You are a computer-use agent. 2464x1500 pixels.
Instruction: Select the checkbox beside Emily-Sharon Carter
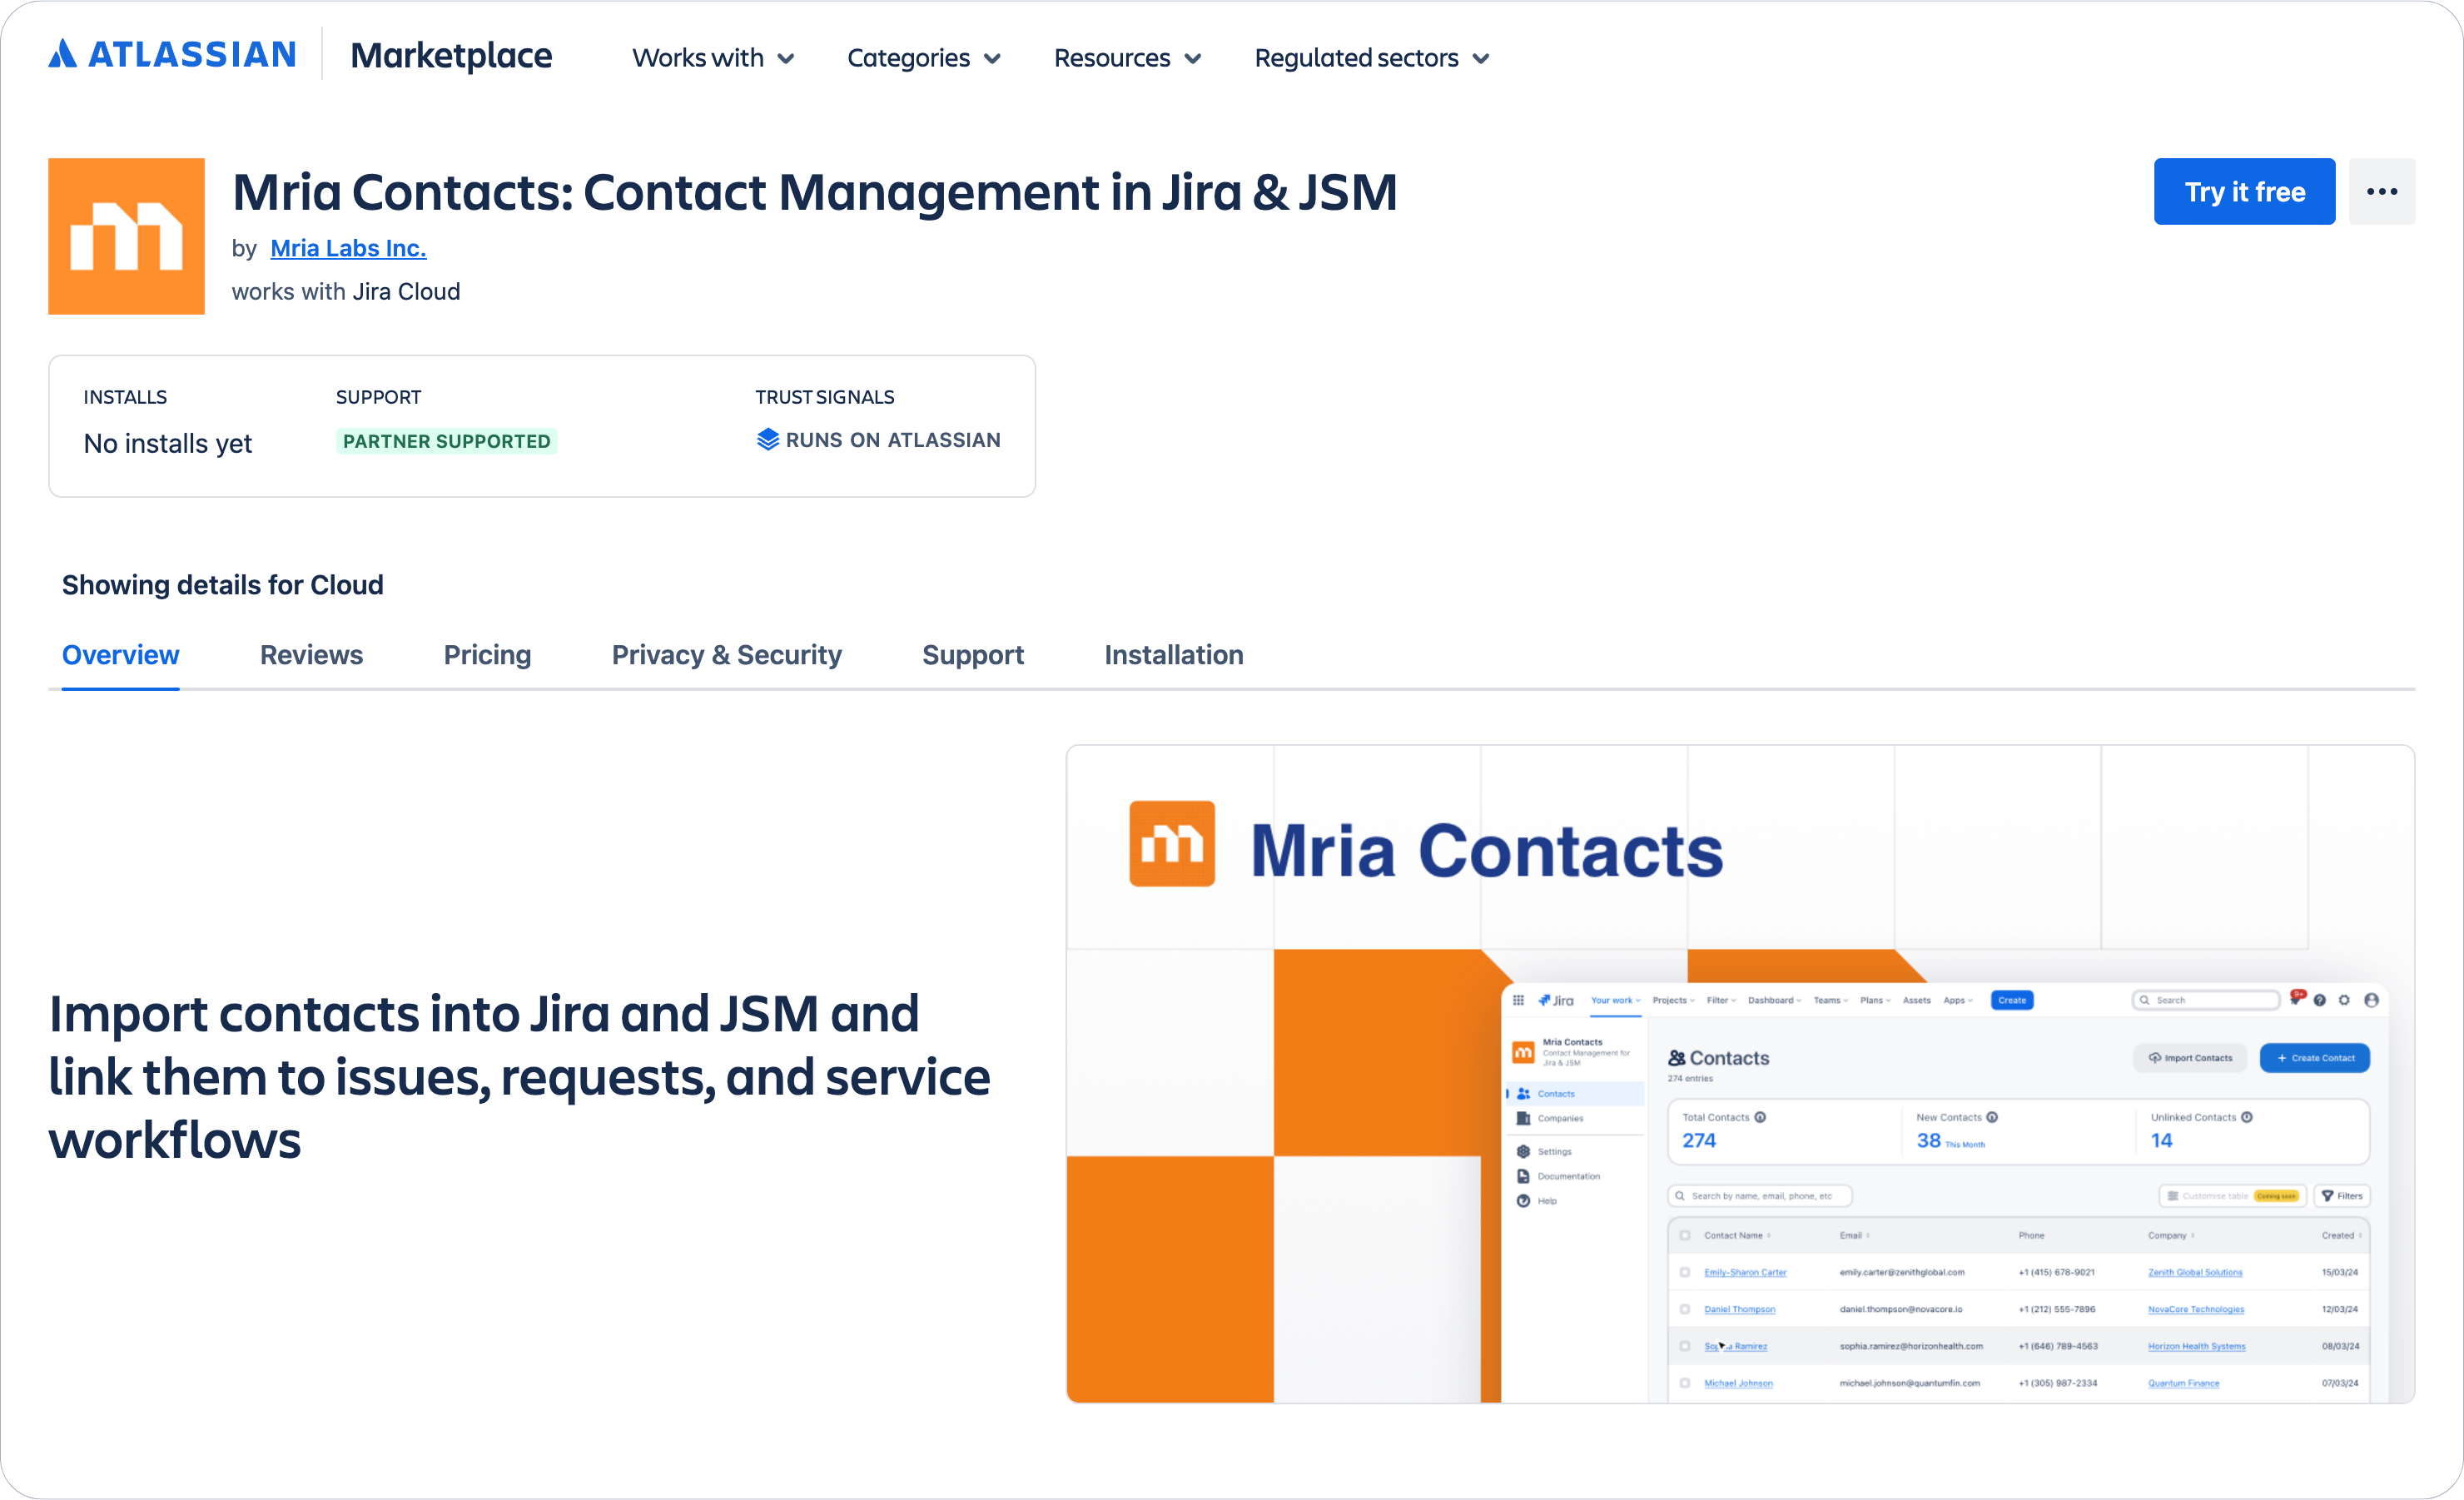click(1686, 1272)
